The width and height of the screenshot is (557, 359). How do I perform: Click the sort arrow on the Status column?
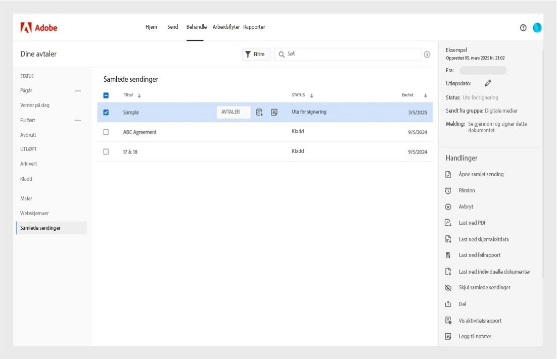[x=311, y=95]
